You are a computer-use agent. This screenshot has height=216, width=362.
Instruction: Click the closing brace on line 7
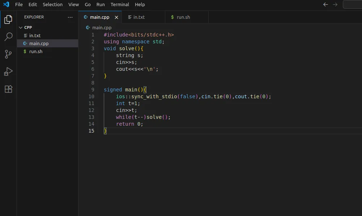tap(105, 76)
